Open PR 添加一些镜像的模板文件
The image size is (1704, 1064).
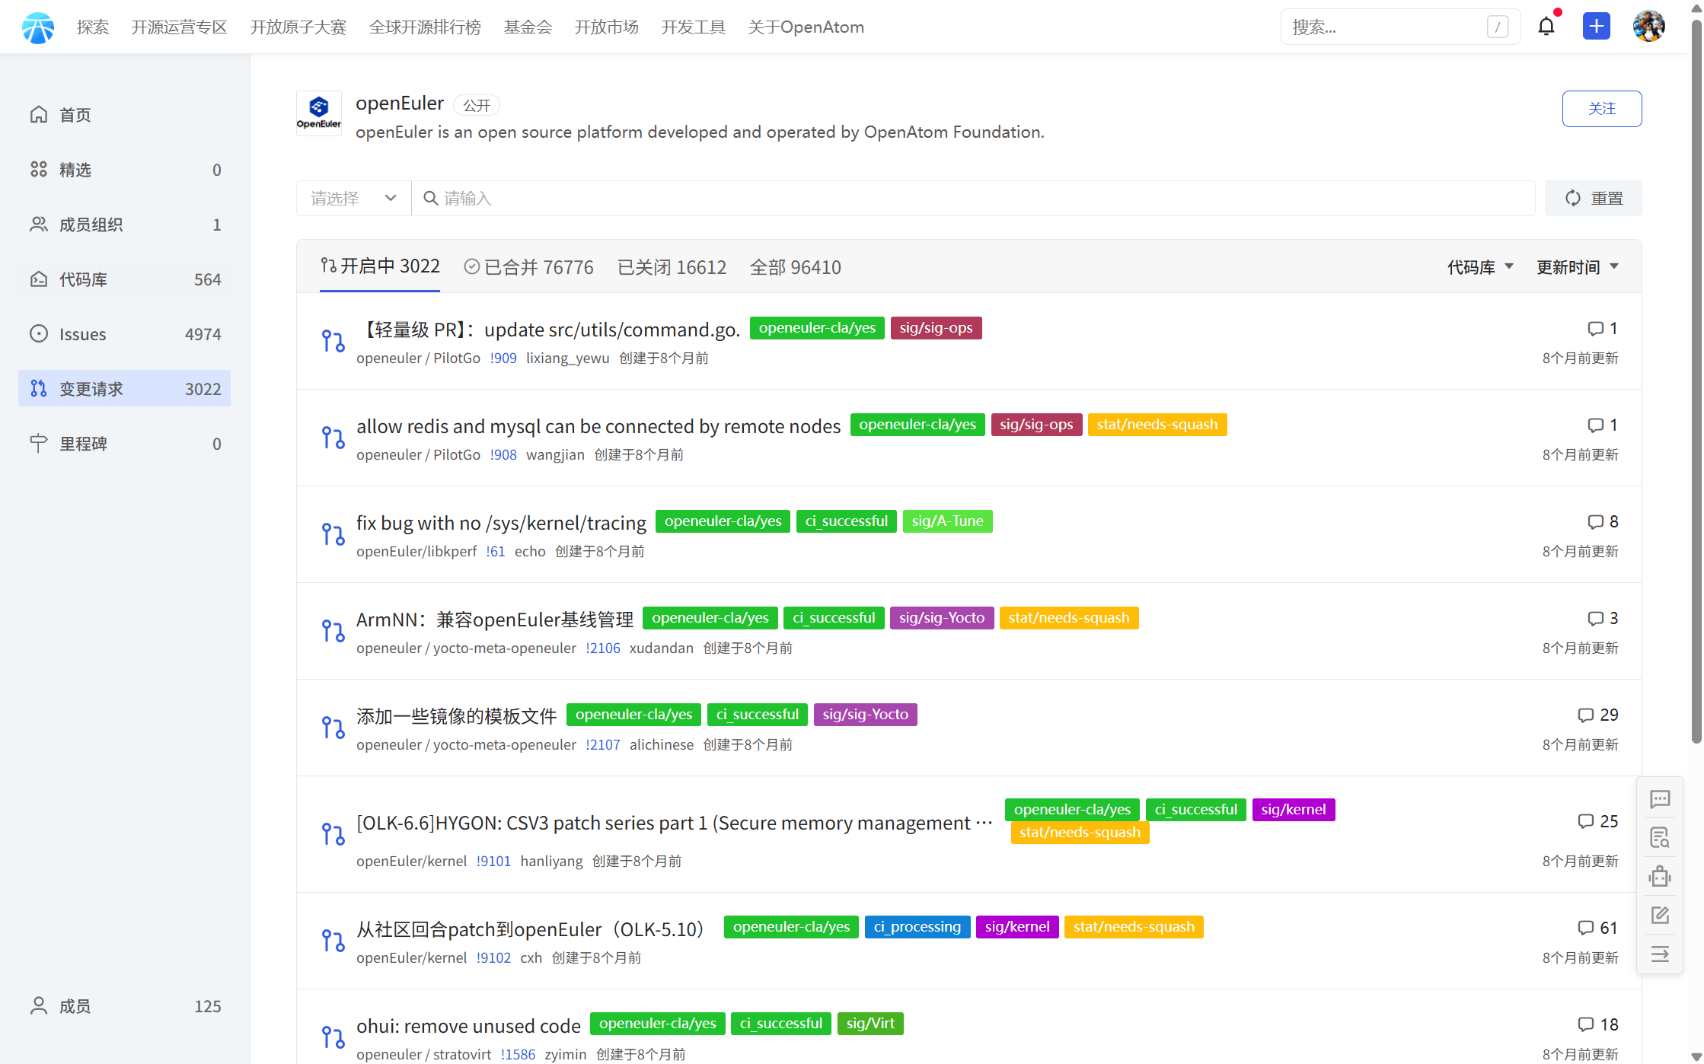(457, 716)
